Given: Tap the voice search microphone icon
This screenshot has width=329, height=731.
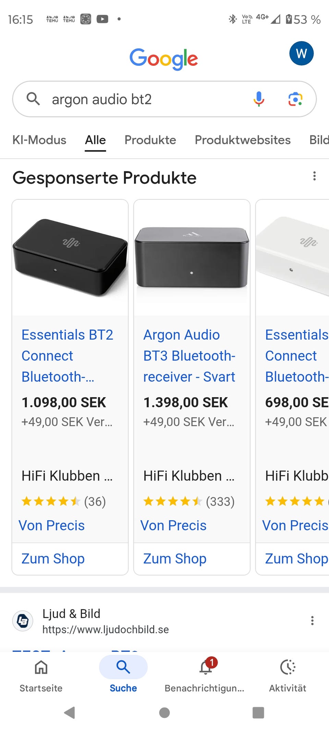Looking at the screenshot, I should click(x=259, y=99).
